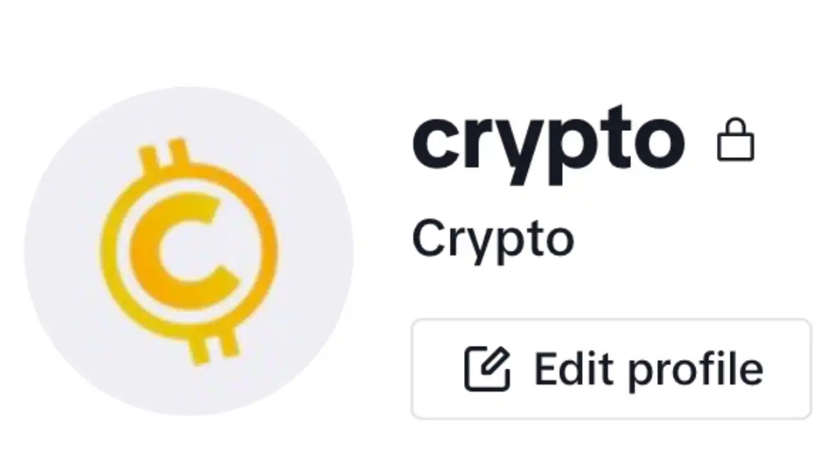Screen dimensions: 838x471
Task: Click the private account padlock icon
Action: click(736, 139)
